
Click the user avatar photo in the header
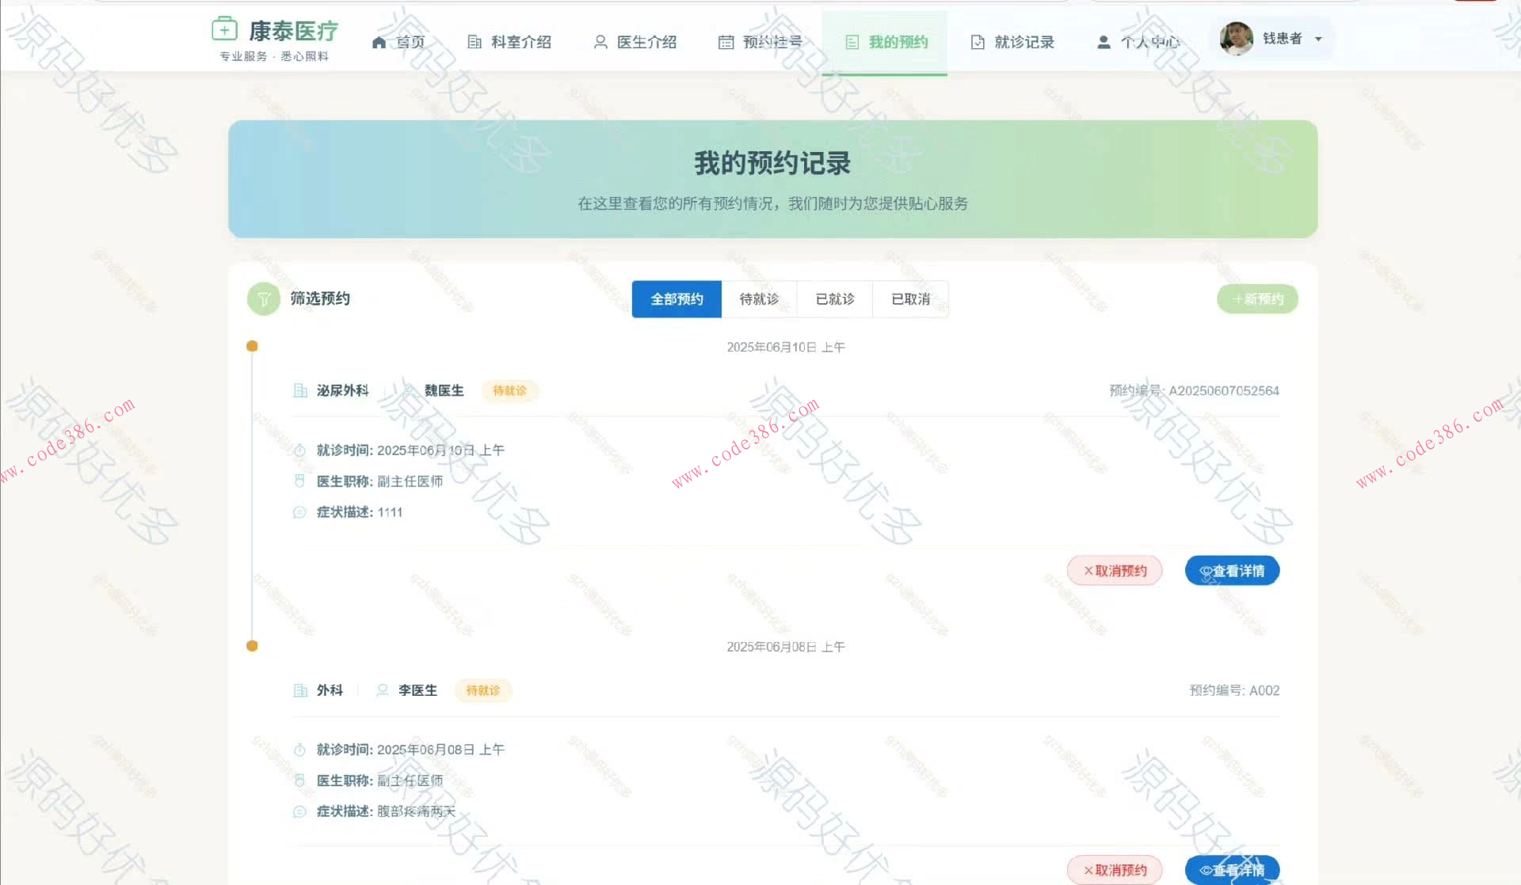click(x=1234, y=38)
